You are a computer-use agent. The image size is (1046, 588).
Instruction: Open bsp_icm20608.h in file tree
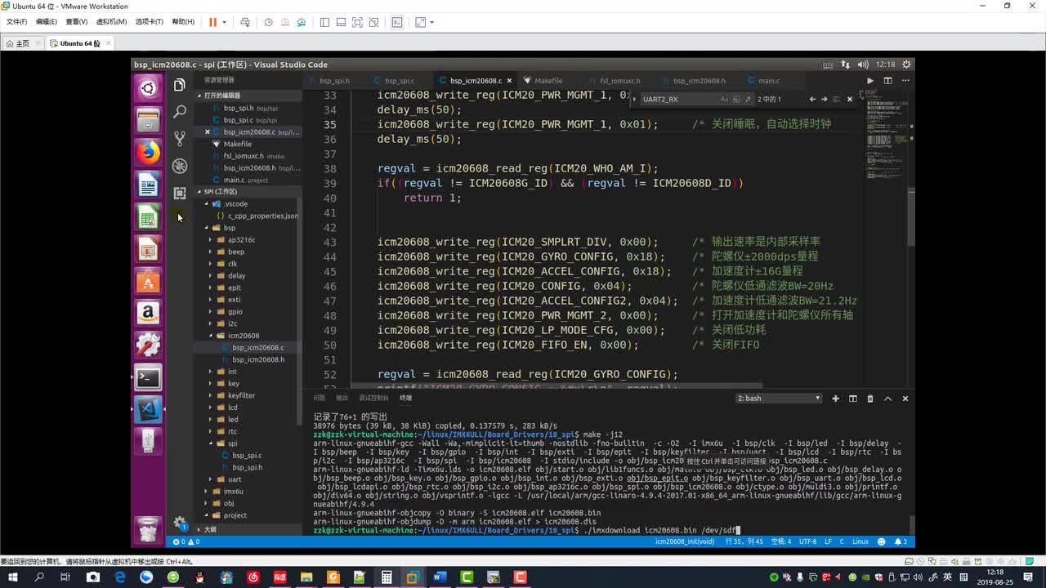point(258,359)
